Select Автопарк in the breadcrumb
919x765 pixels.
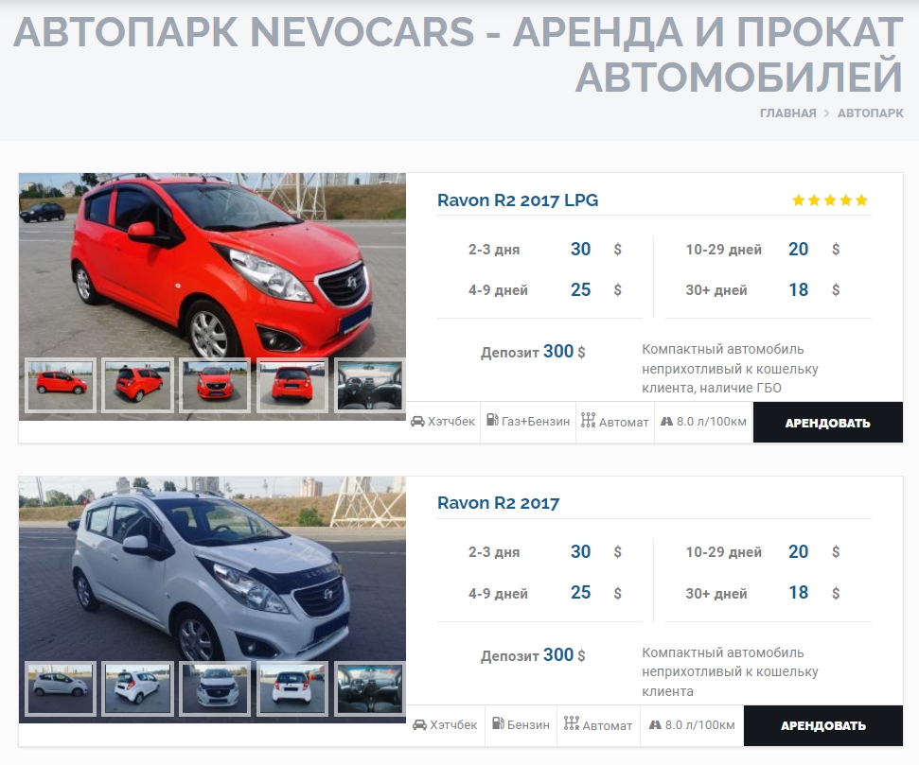point(870,113)
